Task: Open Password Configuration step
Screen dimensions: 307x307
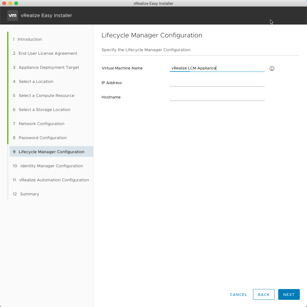Action: click(x=43, y=138)
